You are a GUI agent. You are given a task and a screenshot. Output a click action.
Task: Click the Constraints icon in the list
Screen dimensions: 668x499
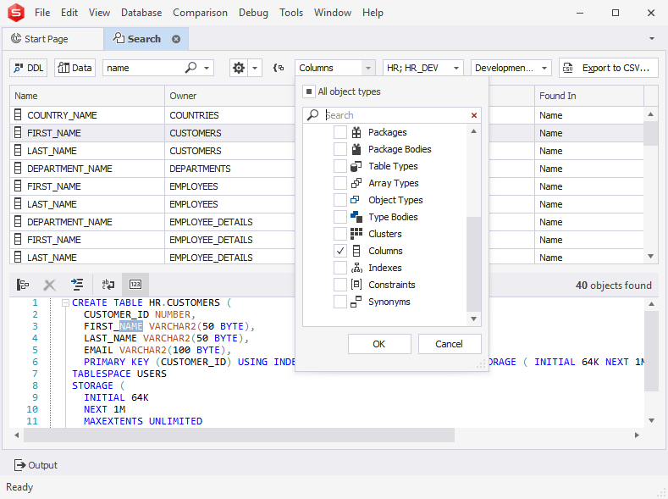pos(356,285)
